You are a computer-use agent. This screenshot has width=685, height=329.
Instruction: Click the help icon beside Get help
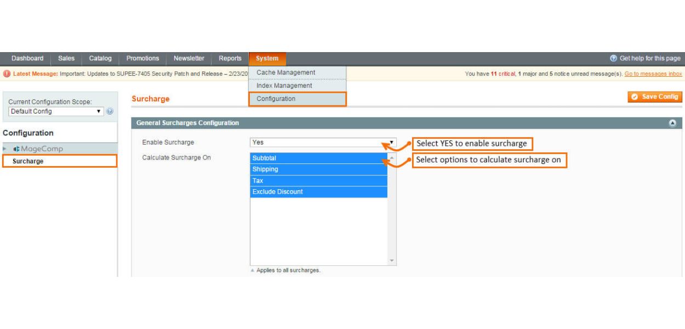coord(614,58)
